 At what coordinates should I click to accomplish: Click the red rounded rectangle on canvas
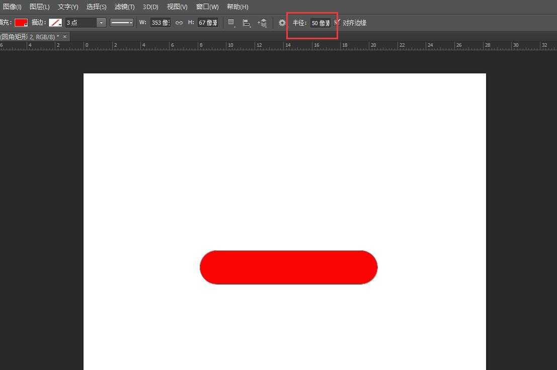288,267
